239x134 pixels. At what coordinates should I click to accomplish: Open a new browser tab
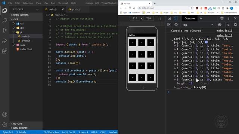(155, 3)
